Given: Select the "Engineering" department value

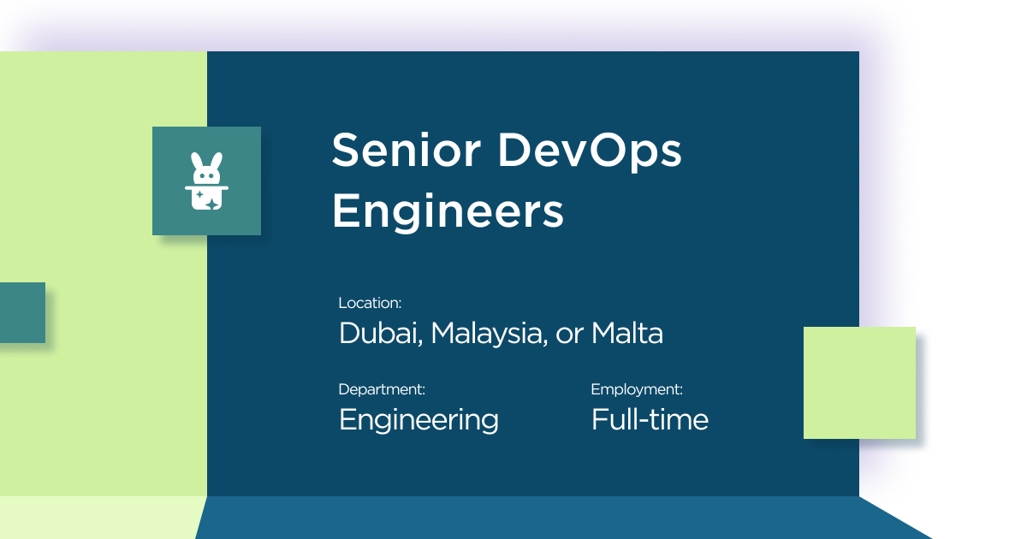Looking at the screenshot, I should [419, 420].
